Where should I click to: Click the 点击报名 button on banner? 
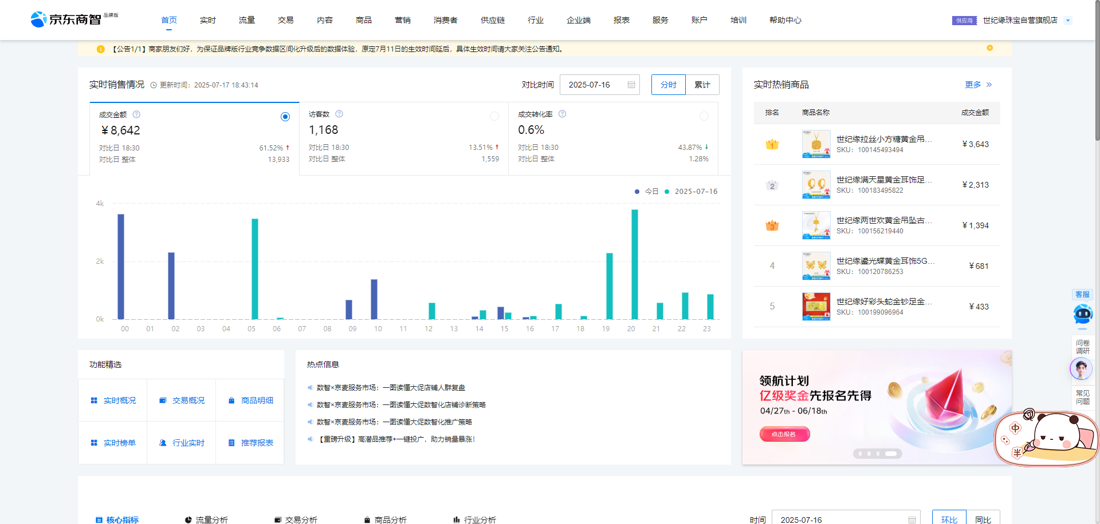click(x=784, y=434)
